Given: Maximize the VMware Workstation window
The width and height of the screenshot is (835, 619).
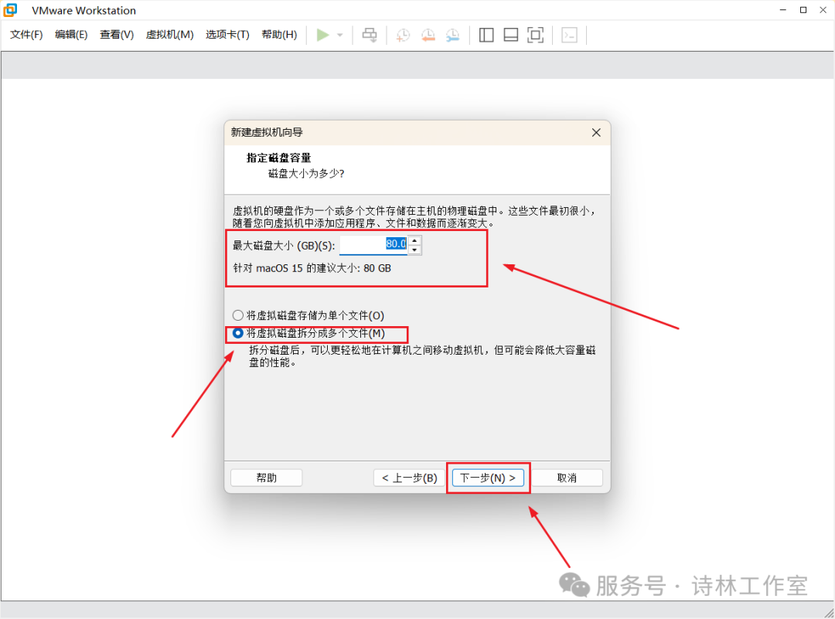Looking at the screenshot, I should pos(803,10).
